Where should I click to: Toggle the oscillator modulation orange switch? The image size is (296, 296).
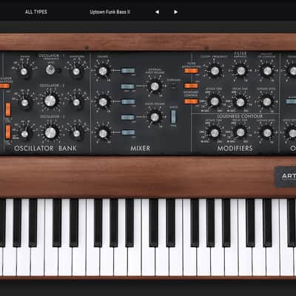(4, 86)
